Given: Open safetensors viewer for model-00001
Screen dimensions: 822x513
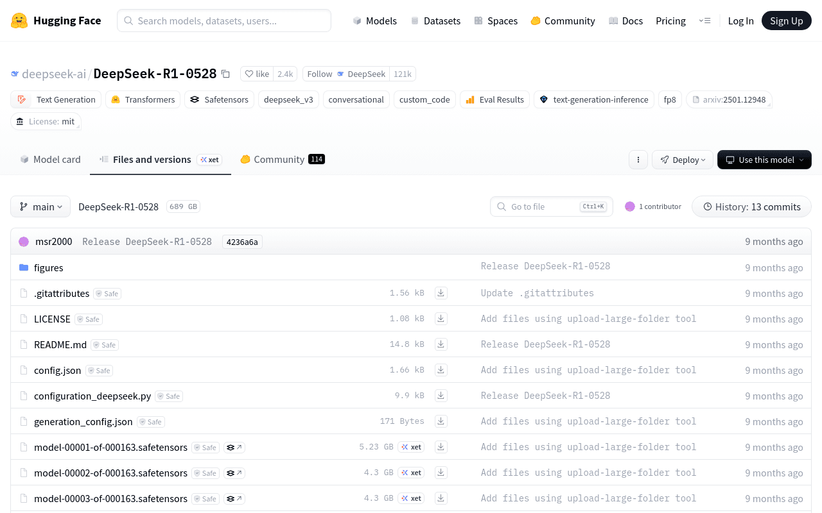Looking at the screenshot, I should point(234,448).
